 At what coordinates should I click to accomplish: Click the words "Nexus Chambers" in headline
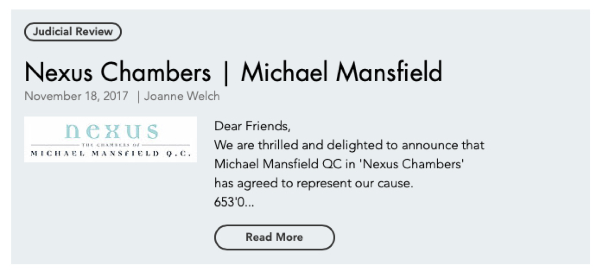click(118, 72)
